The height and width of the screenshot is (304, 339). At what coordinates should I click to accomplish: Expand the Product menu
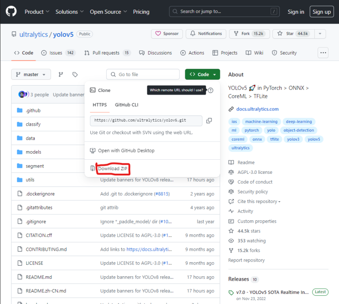(37, 12)
